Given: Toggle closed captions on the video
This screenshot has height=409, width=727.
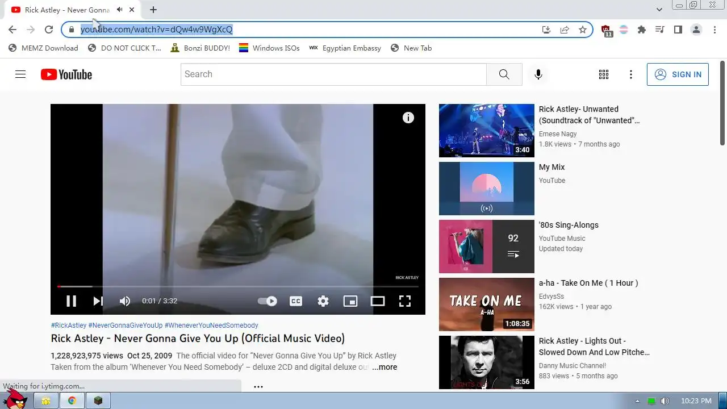Looking at the screenshot, I should tap(296, 301).
